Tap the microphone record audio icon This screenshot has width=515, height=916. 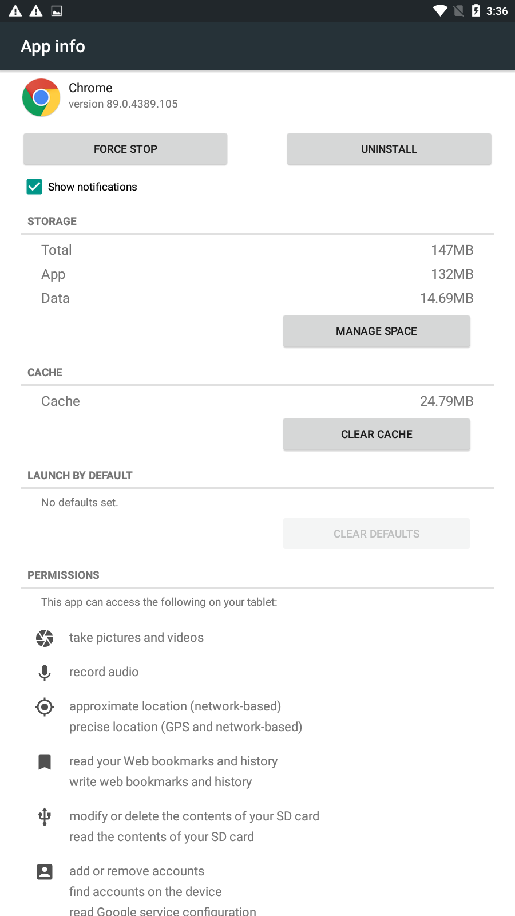click(45, 672)
